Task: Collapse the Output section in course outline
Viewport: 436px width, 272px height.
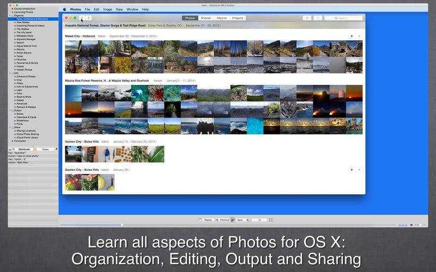Action: click(x=10, y=110)
